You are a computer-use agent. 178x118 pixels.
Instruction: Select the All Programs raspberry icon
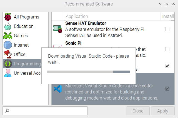pos(8,17)
